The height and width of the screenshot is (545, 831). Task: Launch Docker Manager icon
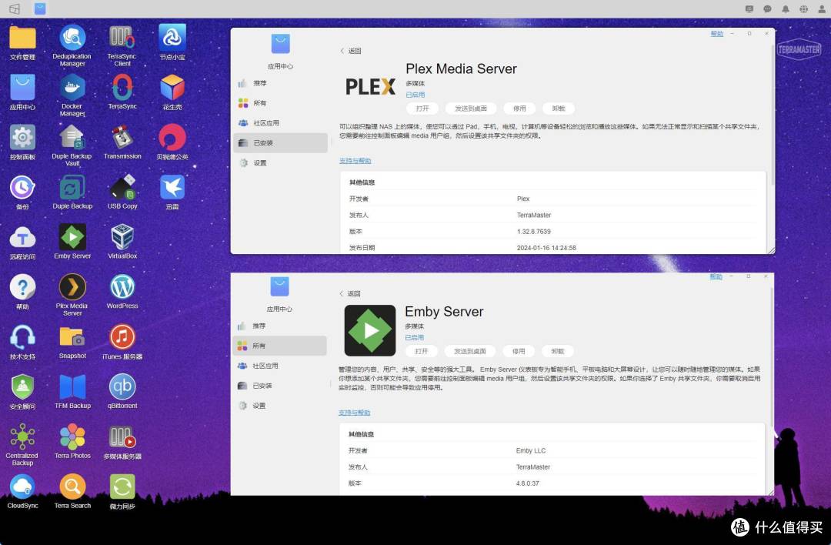click(x=72, y=88)
